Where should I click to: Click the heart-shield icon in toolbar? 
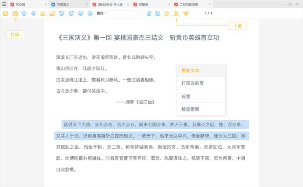tap(186, 14)
